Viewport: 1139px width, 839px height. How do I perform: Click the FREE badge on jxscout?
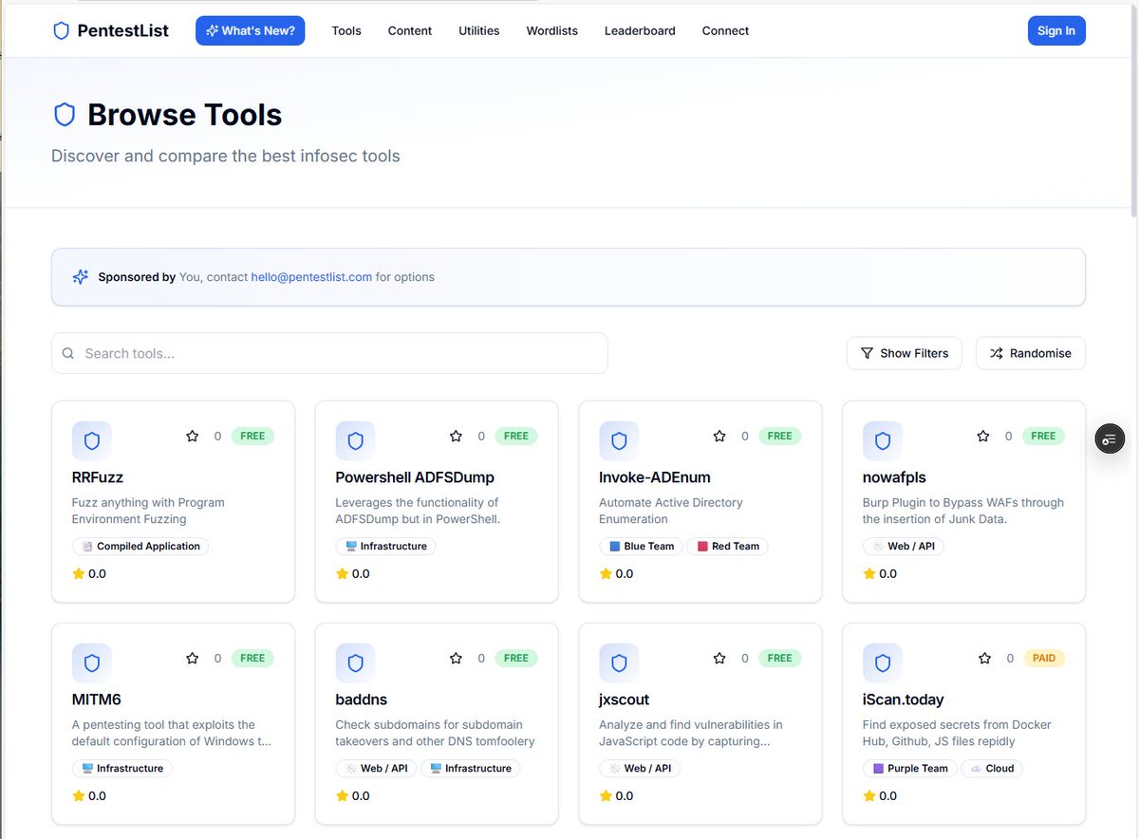tap(779, 658)
